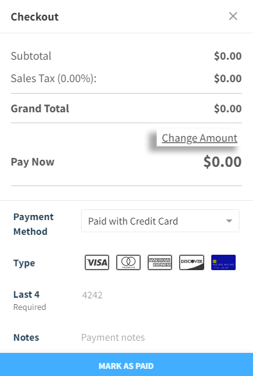
Task: Select the Discover card type
Action: (191, 262)
